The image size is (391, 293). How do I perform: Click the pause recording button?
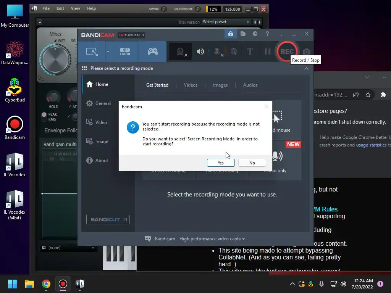point(268,52)
